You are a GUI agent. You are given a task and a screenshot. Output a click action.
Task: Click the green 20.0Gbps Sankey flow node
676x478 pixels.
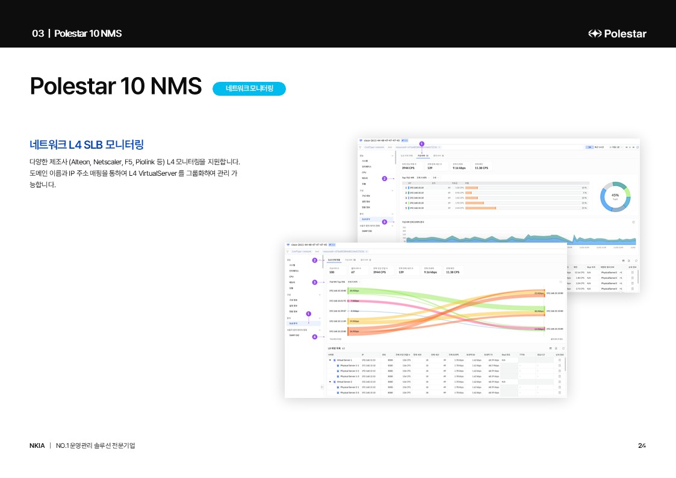point(354,291)
